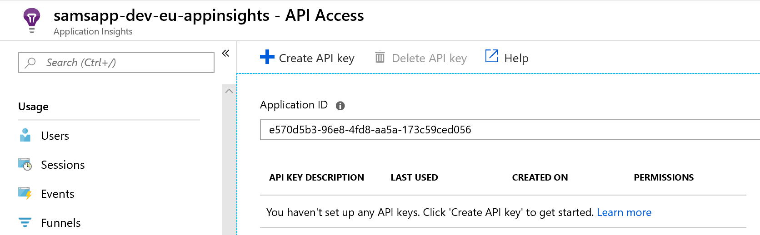
Task: Open the Sessions menu item
Action: 63,165
